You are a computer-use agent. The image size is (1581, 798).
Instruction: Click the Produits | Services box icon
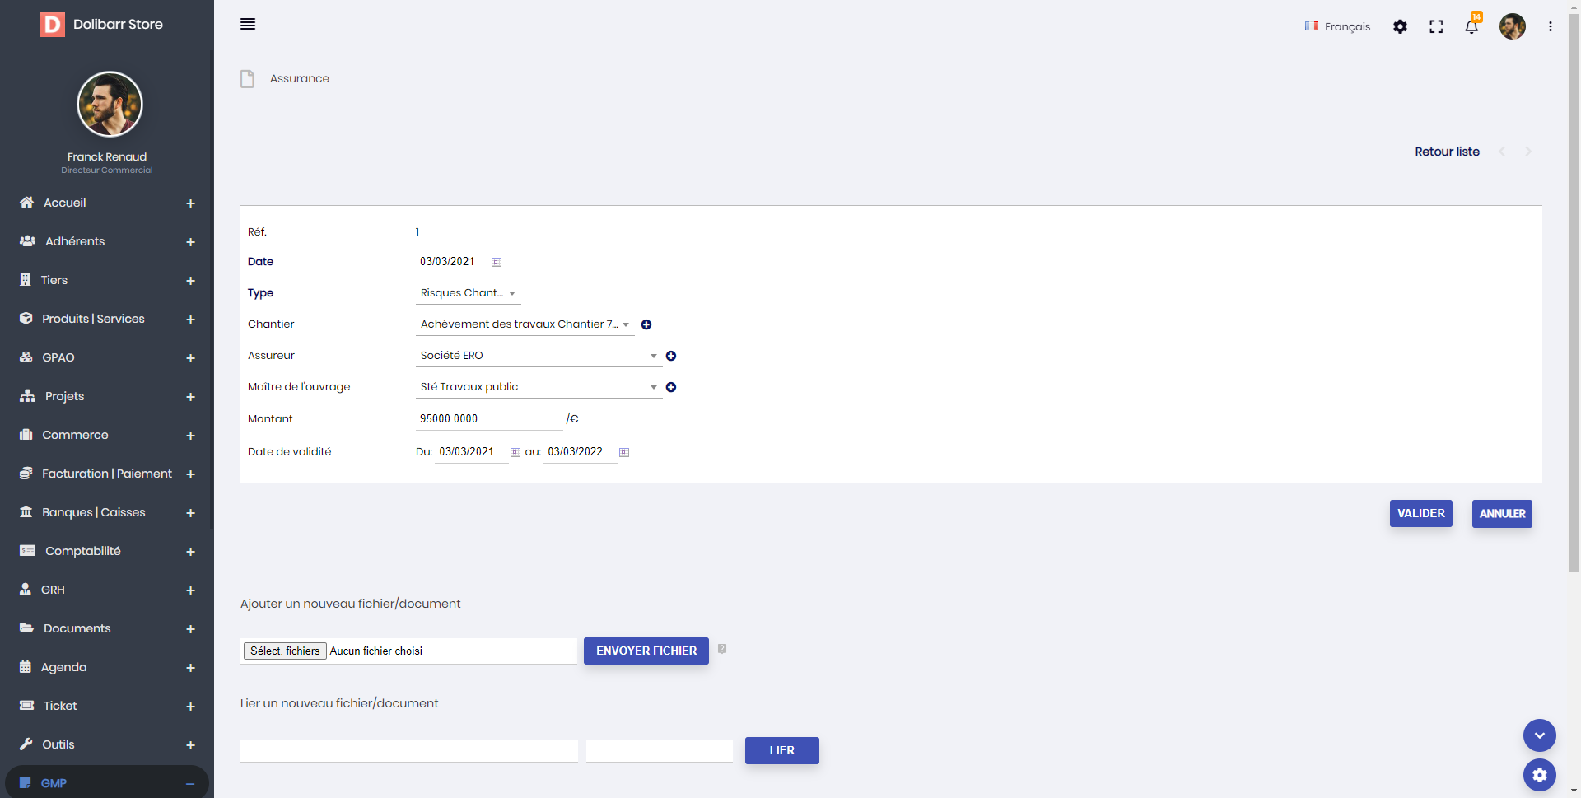(x=26, y=319)
